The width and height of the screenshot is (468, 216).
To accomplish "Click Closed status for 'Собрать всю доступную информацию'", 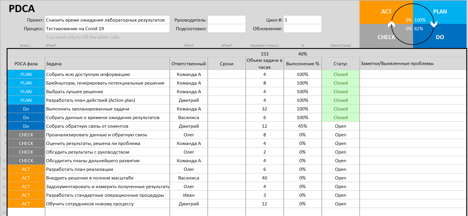I will pyautogui.click(x=340, y=74).
